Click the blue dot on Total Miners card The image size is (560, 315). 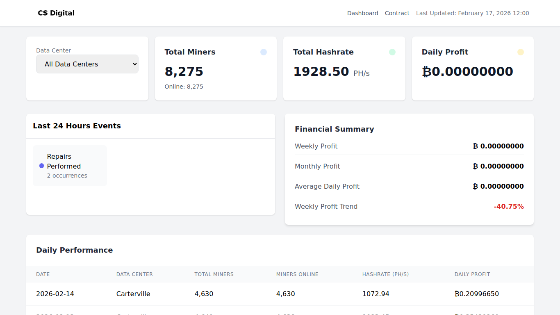264,52
